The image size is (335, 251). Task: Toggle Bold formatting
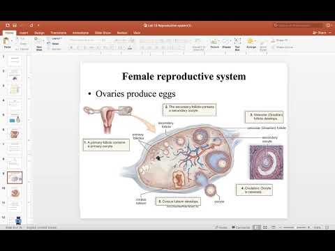71,47
